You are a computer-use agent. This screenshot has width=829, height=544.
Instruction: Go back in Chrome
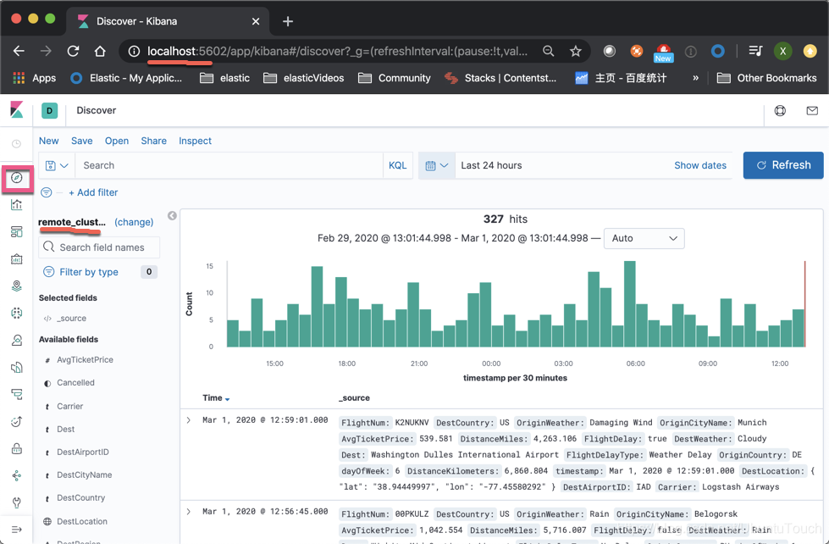pyautogui.click(x=19, y=51)
